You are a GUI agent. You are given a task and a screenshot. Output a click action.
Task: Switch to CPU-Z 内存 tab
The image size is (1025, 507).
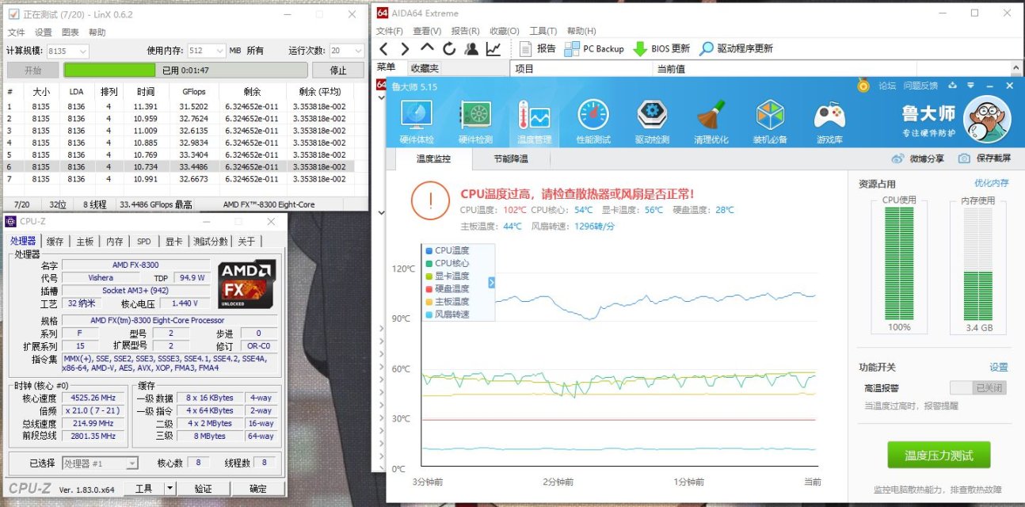115,241
